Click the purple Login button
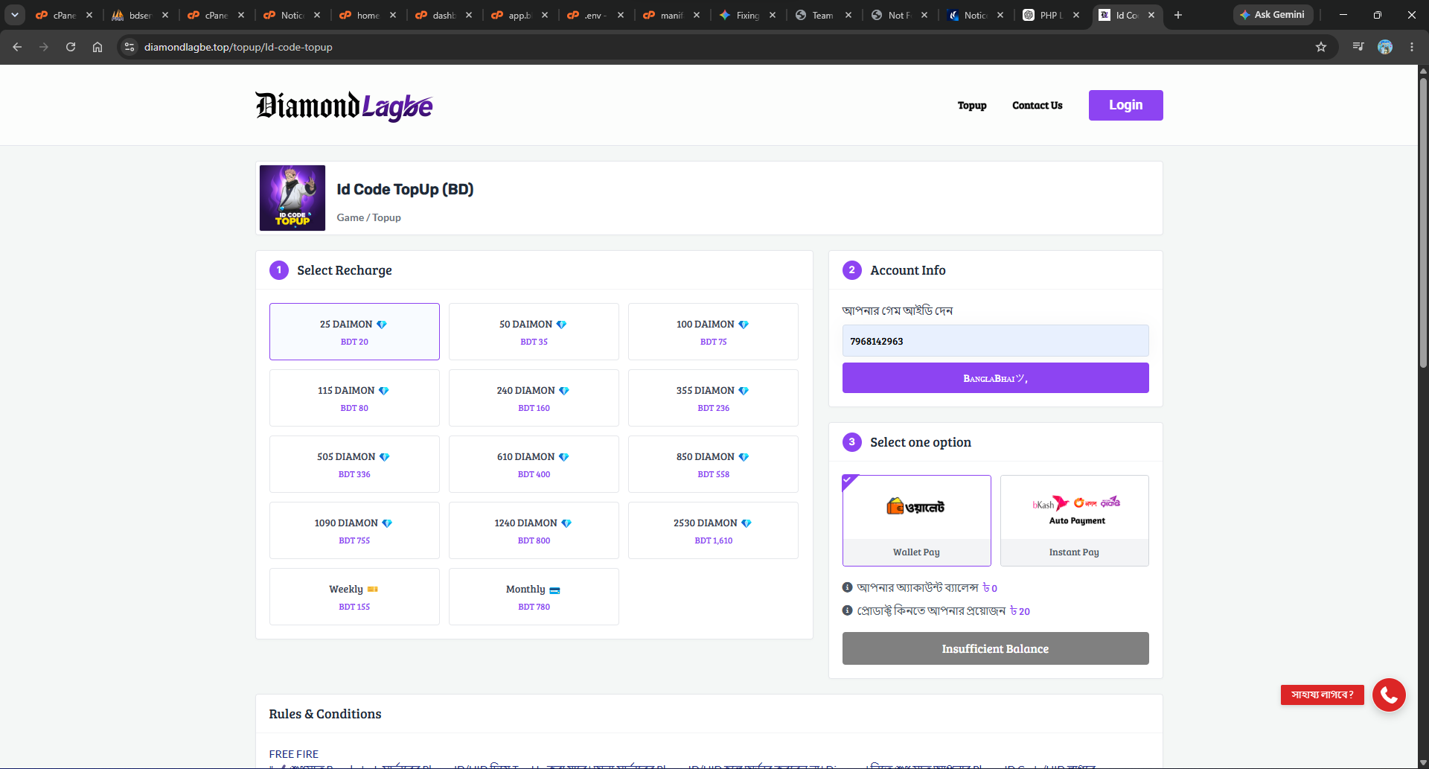The height and width of the screenshot is (769, 1429). pos(1125,105)
